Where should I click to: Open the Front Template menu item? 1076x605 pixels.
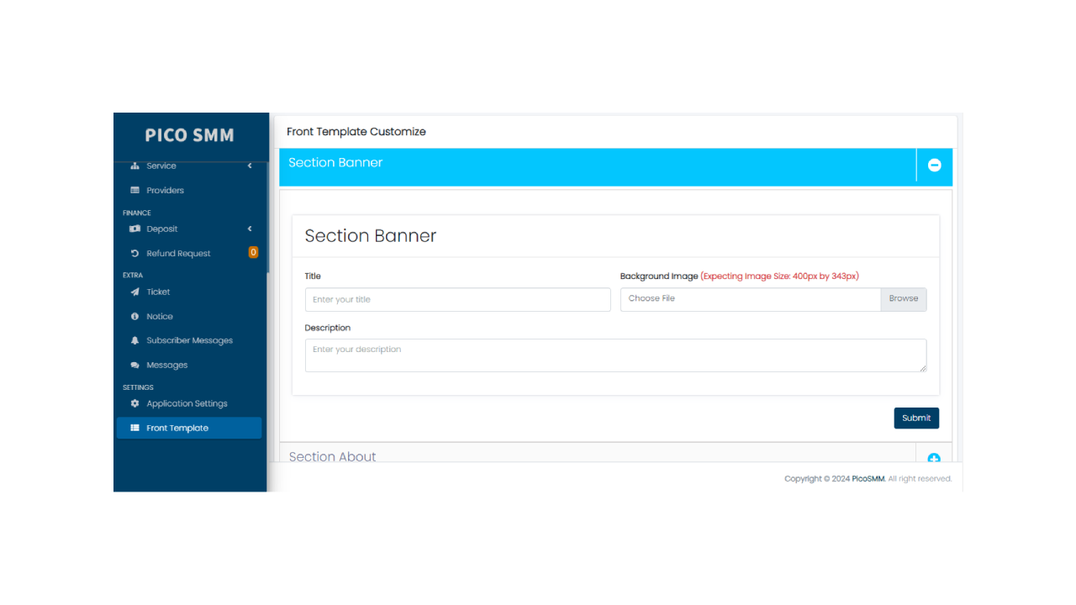click(x=178, y=428)
